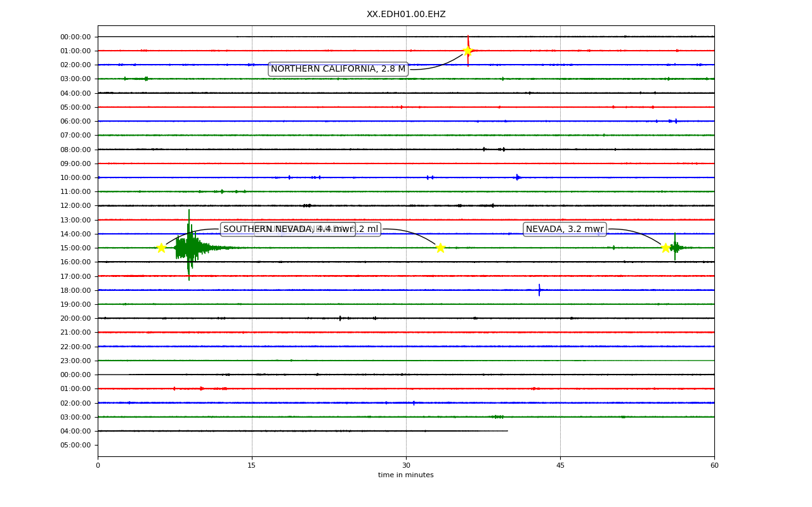This screenshot has width=812, height=507.
Task: Click the end of the final 04:00:00 black trace
Action: click(507, 431)
